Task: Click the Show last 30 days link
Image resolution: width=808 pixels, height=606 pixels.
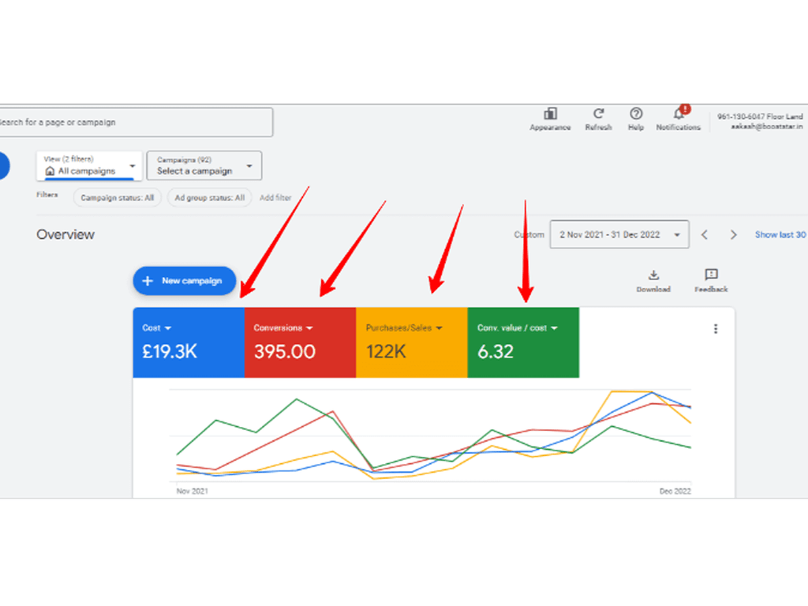Action: [x=780, y=235]
